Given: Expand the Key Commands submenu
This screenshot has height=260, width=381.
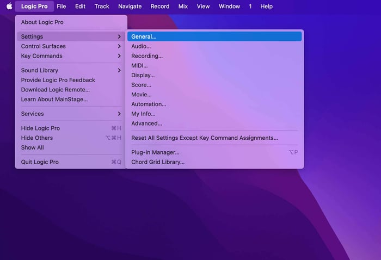Looking at the screenshot, I should pos(71,56).
